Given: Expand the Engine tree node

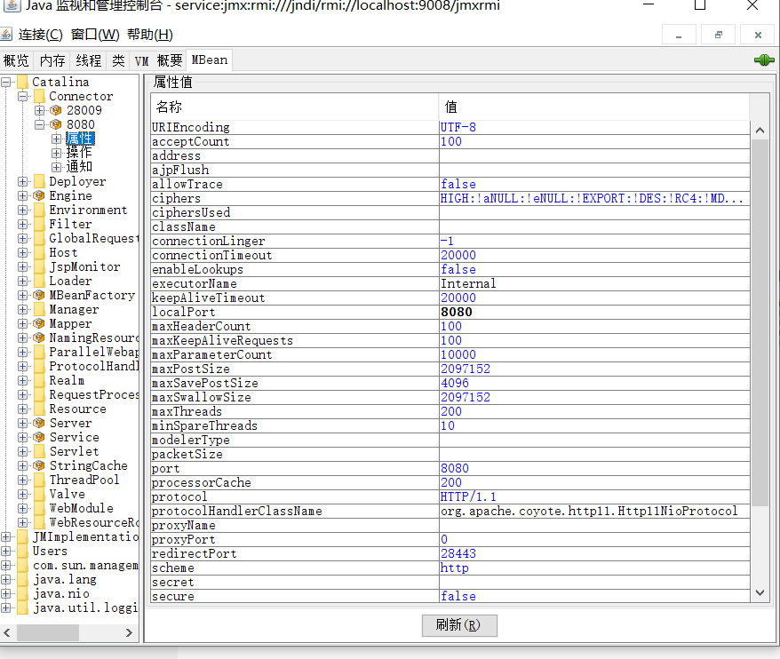Looking at the screenshot, I should coord(21,195).
